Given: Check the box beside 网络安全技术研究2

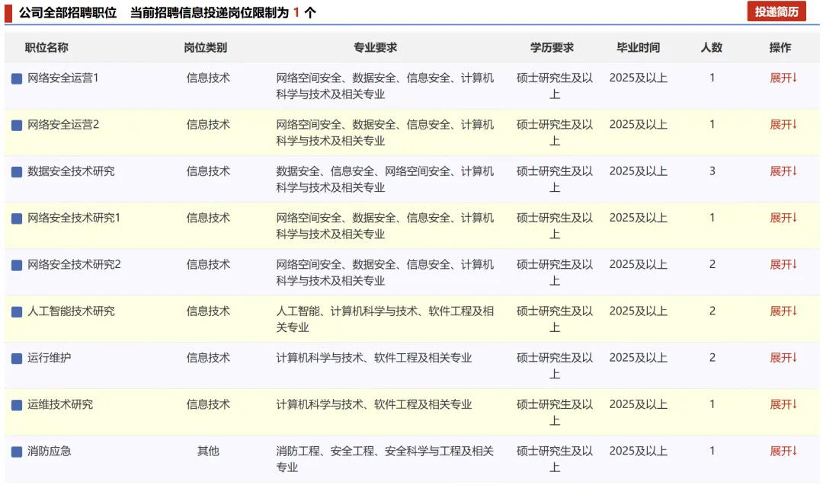Looking at the screenshot, I should tap(17, 265).
